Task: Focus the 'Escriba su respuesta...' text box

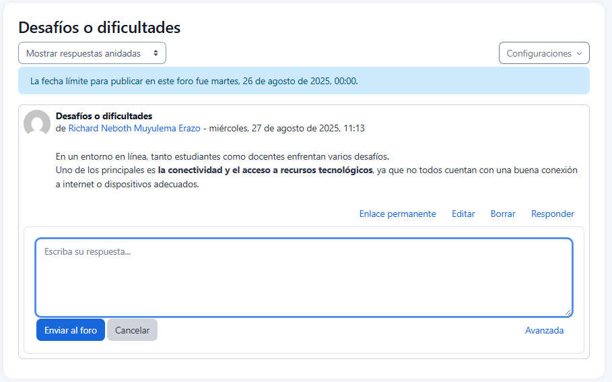Action: tap(303, 276)
